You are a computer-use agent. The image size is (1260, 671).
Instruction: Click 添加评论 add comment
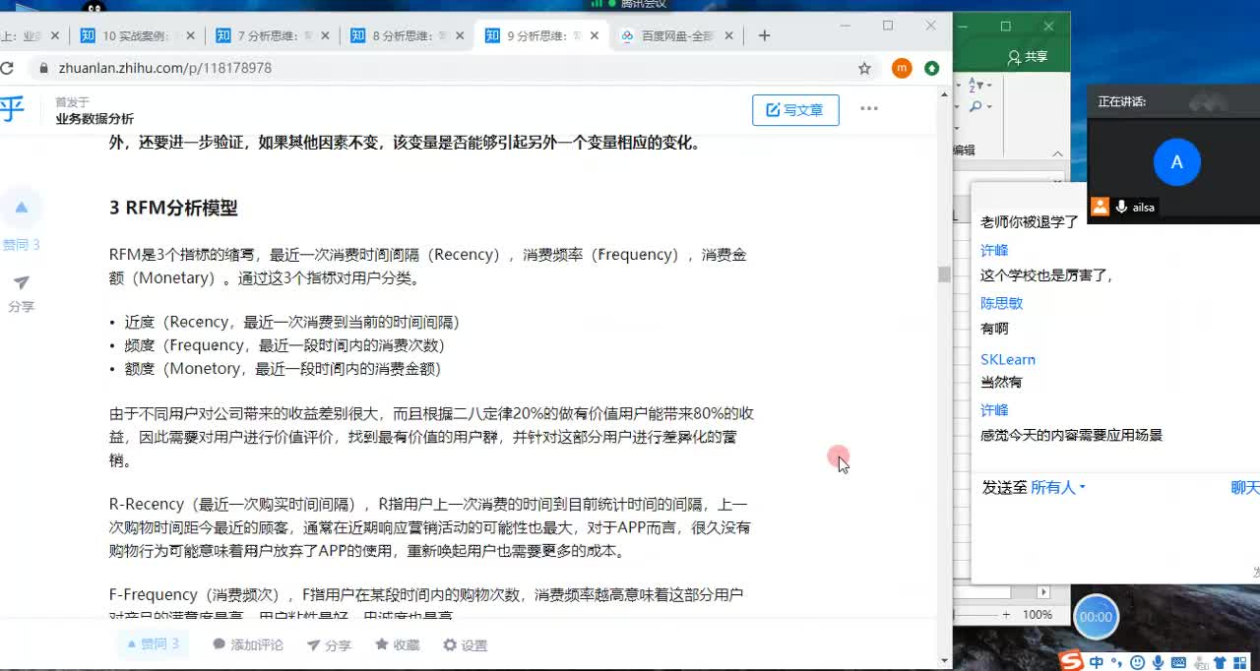click(248, 645)
